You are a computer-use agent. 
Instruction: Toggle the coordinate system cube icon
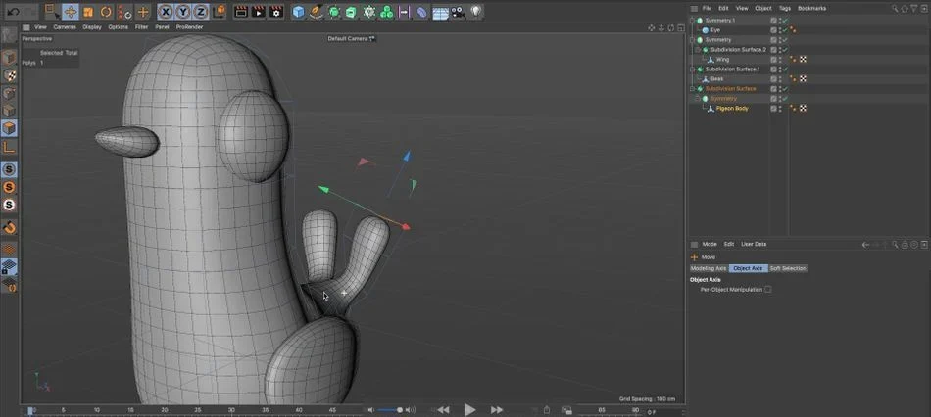click(220, 12)
